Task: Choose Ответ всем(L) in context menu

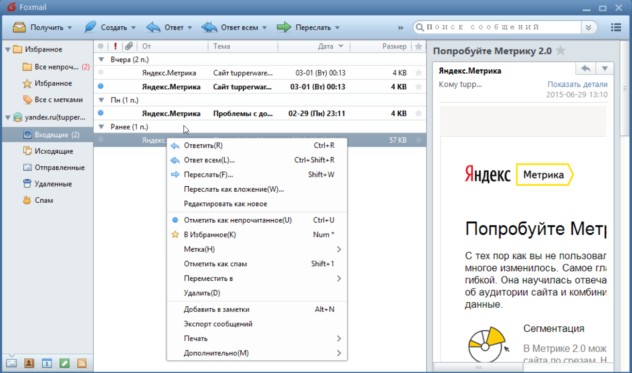Action: tap(257, 160)
